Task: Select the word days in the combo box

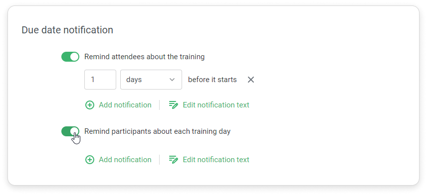Action: click(x=134, y=80)
